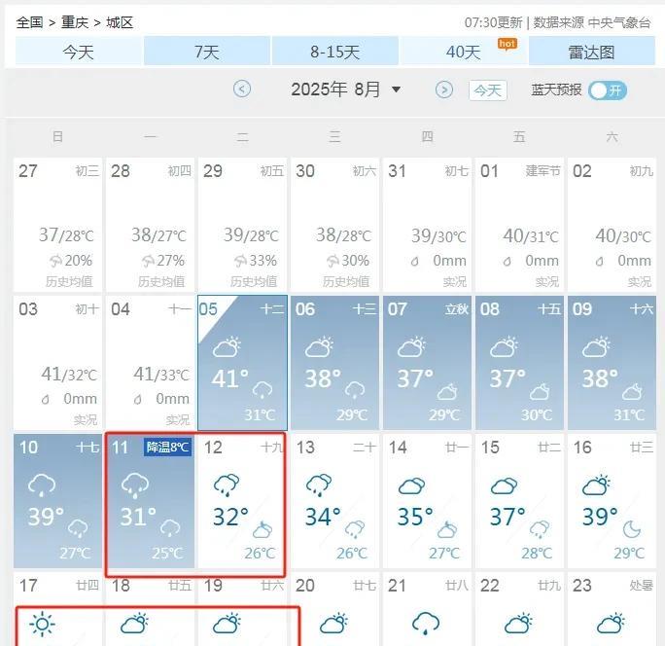Viewport: 665px width, 646px height.
Task: Click the 39/28℃ text on day 29
Action: 251,234
